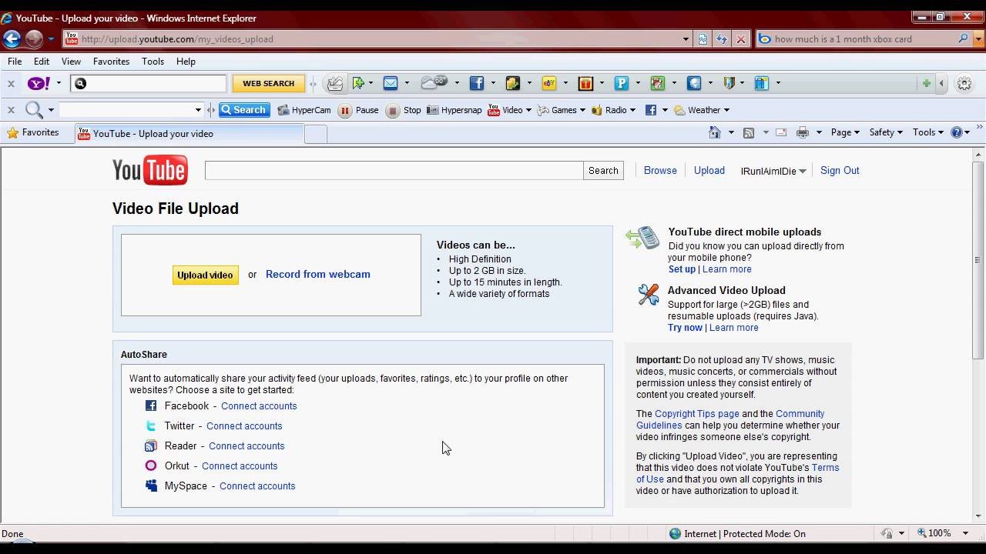Image resolution: width=986 pixels, height=554 pixels.
Task: Click the Stop recording button
Action: coord(404,110)
